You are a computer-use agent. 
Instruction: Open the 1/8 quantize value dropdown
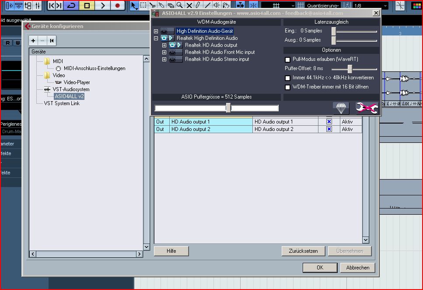point(371,5)
